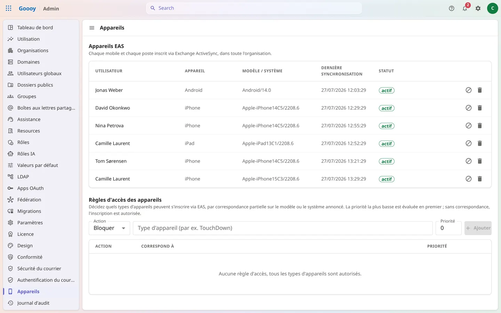
Task: Open Dossiers publics page
Action: pyautogui.click(x=41, y=85)
